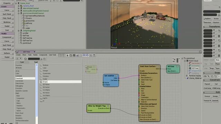Open the User Tools menu
The image size is (221, 124).
click(x=52, y=55)
